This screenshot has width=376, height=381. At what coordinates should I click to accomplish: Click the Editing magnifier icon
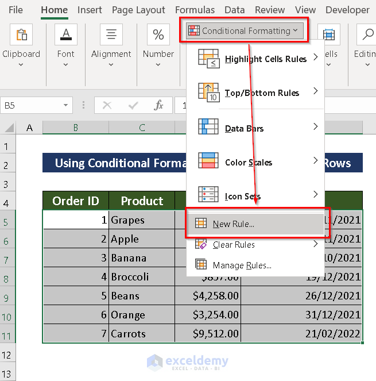pos(367,34)
